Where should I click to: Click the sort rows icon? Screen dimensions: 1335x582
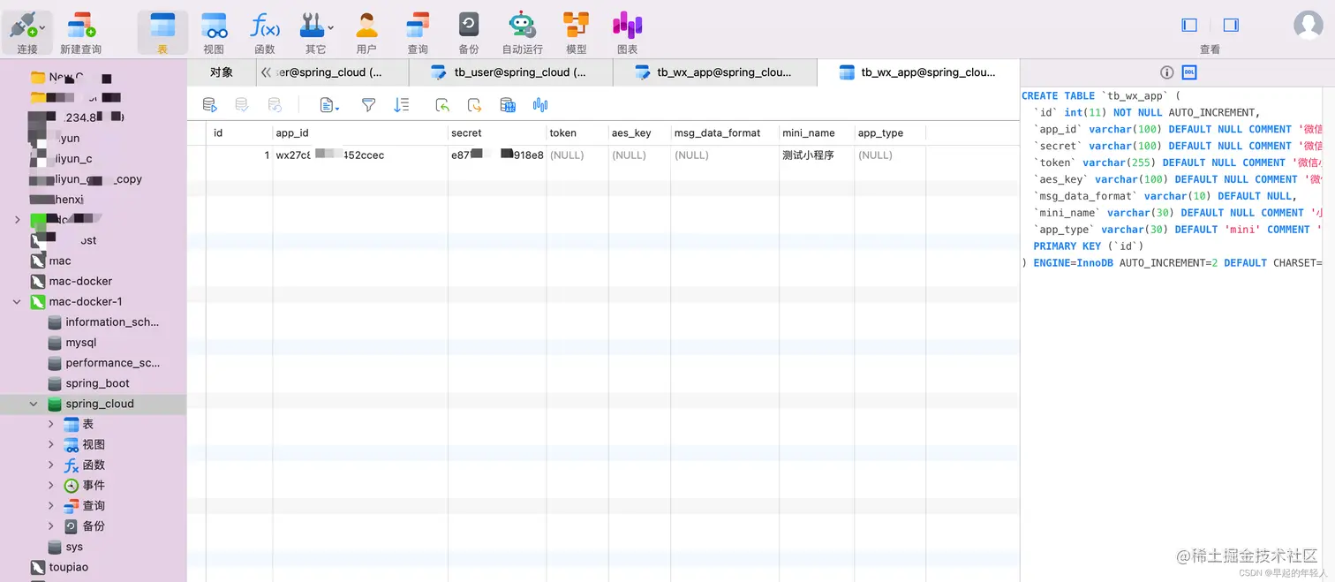pyautogui.click(x=401, y=105)
